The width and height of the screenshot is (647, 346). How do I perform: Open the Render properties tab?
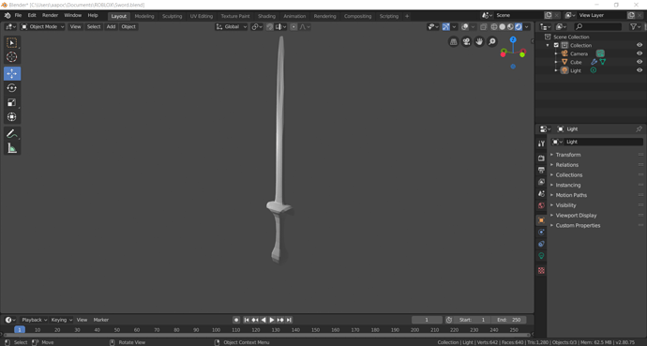pos(541,158)
